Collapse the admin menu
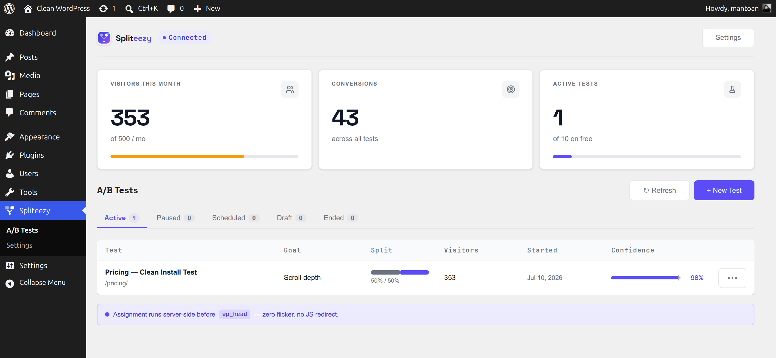 43,282
